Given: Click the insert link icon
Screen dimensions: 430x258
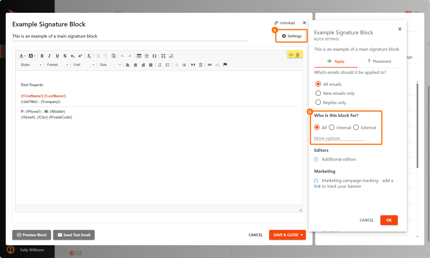Looking at the screenshot, I should coord(210,65).
